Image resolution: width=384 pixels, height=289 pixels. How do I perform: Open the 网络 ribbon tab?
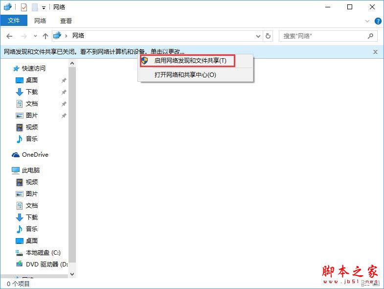[40, 21]
